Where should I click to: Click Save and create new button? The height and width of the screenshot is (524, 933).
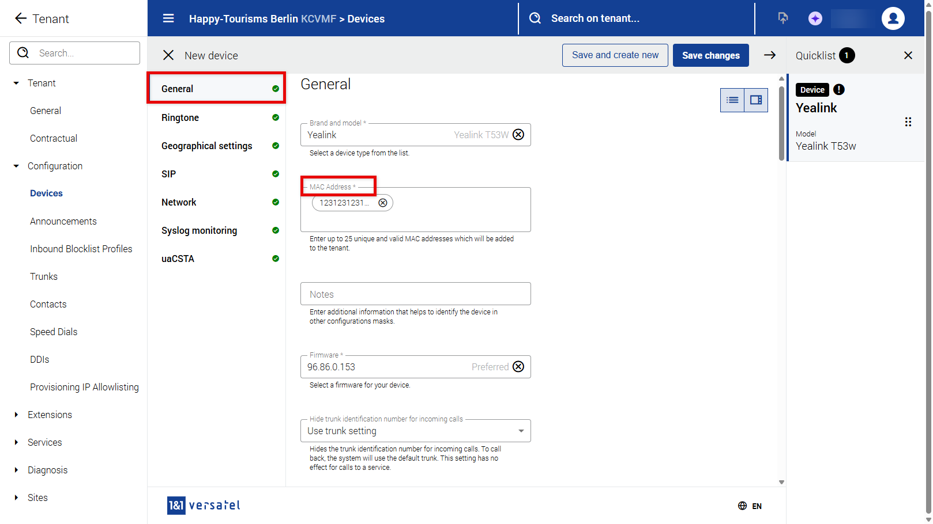click(x=615, y=55)
